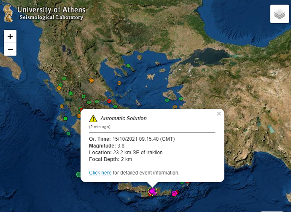The height and width of the screenshot is (212, 291).
Task: Select the large magenta marker near Iraklion
Action: point(153,191)
